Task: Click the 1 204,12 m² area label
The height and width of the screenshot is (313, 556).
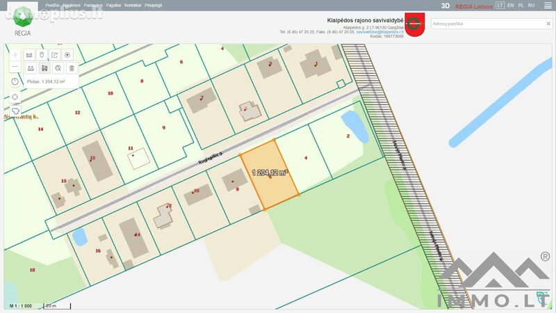Action: [x=270, y=172]
